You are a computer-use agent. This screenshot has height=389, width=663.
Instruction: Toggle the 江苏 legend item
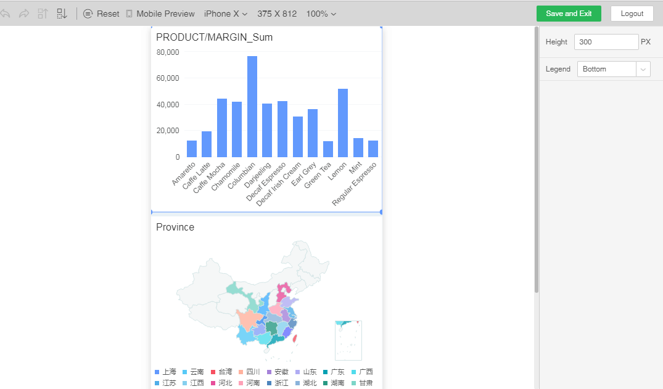click(x=166, y=383)
